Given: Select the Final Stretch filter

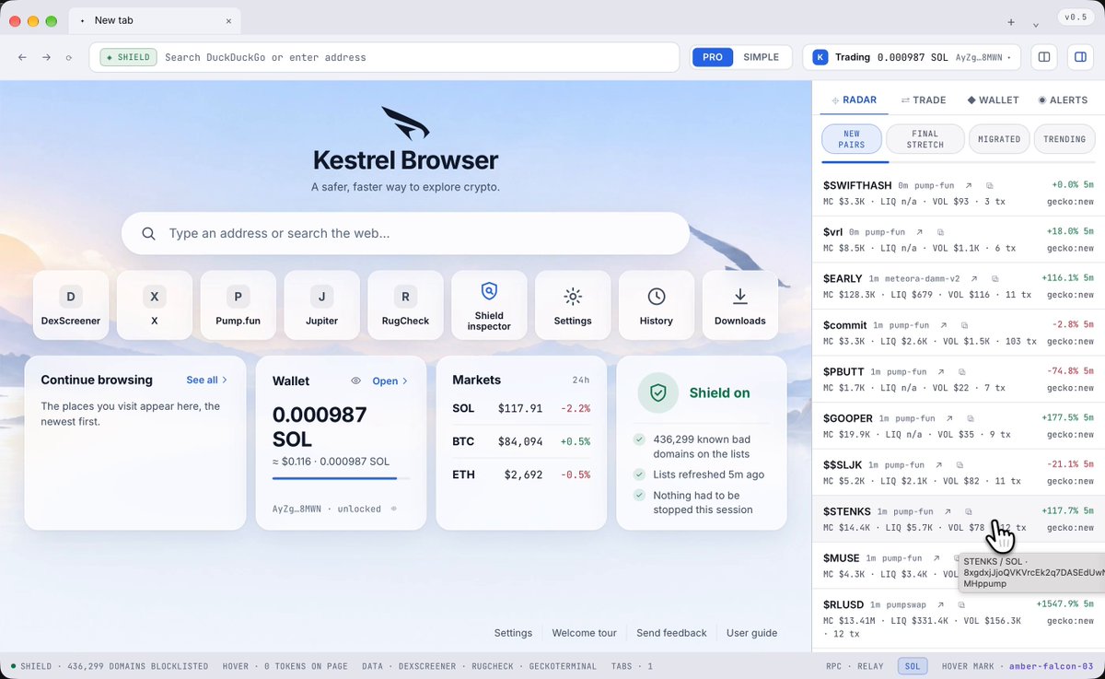Looking at the screenshot, I should pos(925,139).
